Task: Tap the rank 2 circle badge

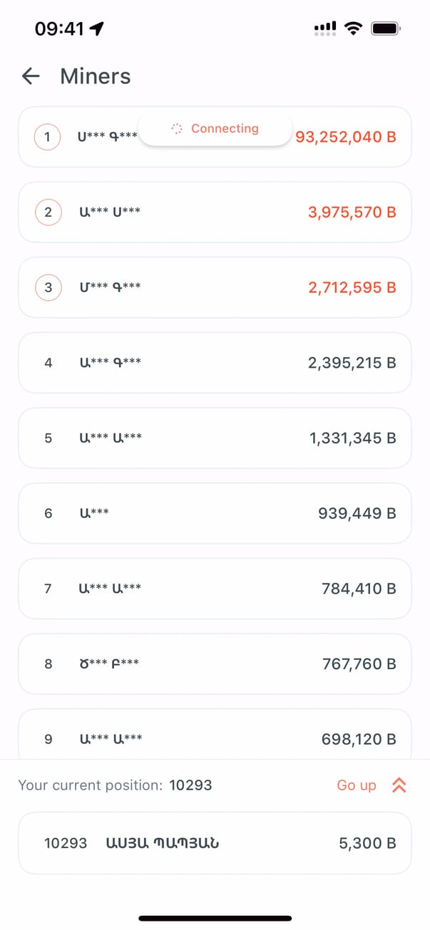Action: click(48, 212)
